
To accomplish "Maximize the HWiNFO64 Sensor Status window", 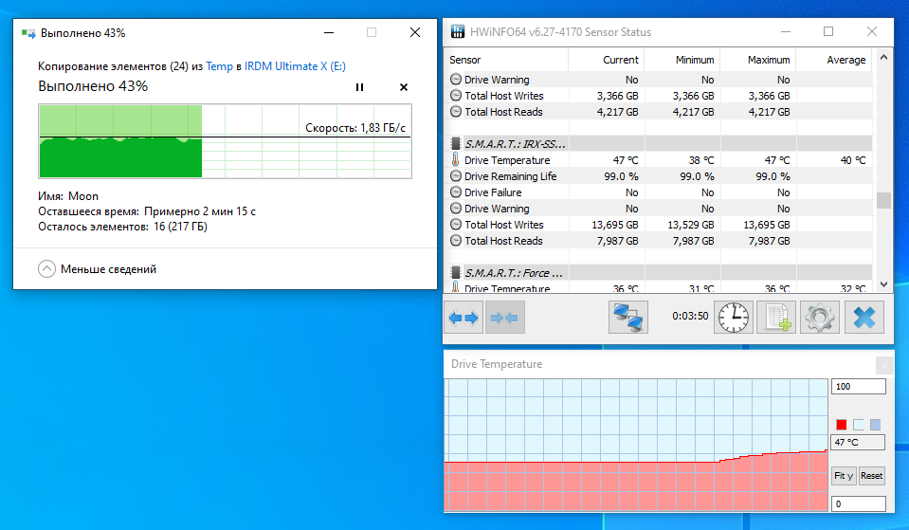I will point(828,32).
